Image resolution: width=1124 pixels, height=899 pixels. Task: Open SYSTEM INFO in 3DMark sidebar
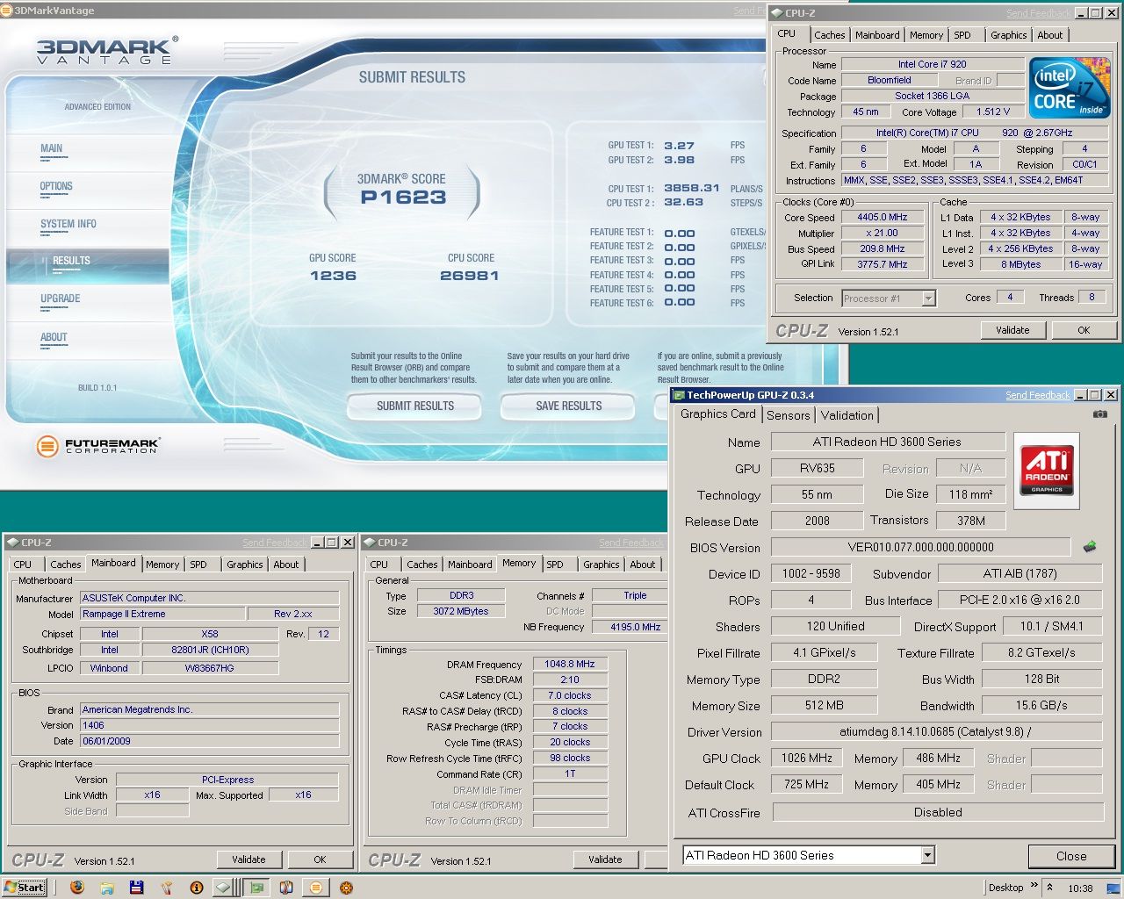[x=68, y=224]
